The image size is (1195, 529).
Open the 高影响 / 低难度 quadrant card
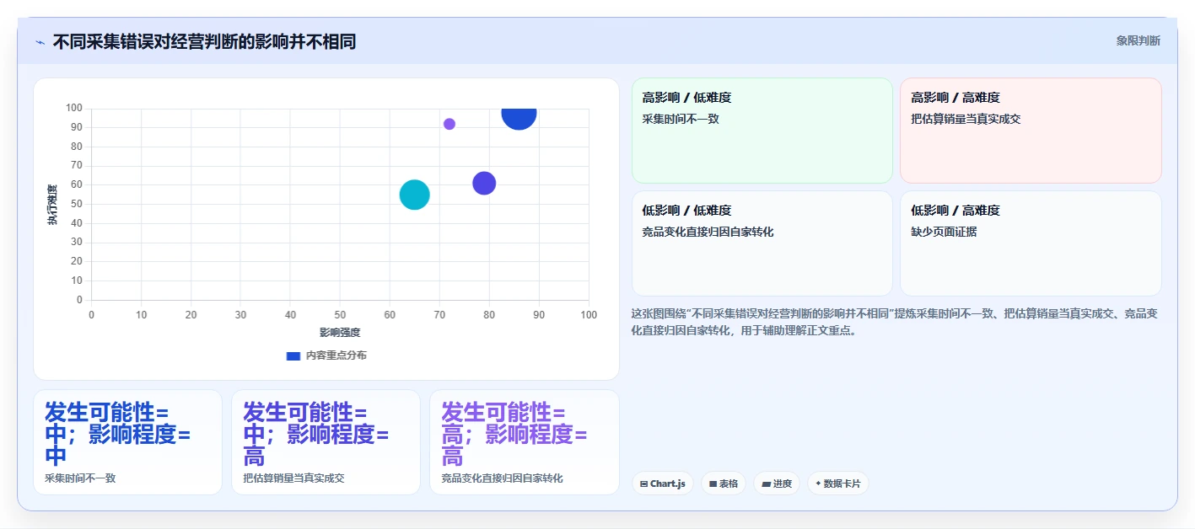point(762,131)
